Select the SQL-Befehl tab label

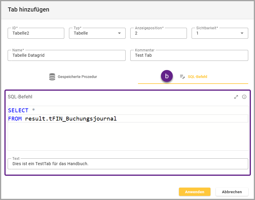[197, 77]
